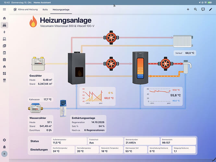
Task: Click Wasserzähler Stand 541,49 m³ value
Action: (x=46, y=126)
